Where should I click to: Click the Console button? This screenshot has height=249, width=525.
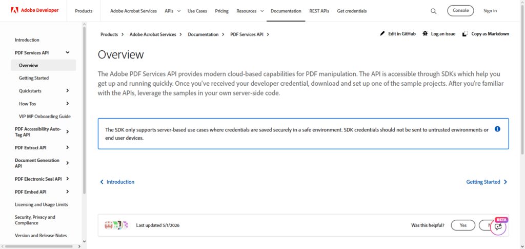pos(460,11)
